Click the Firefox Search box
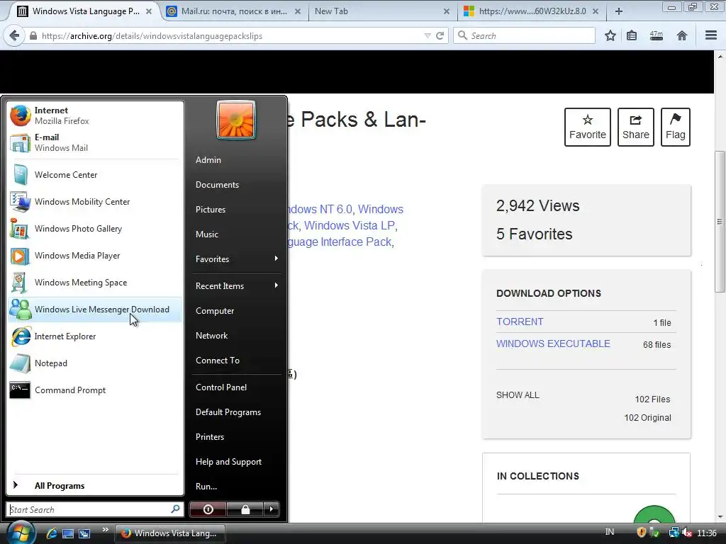 click(x=524, y=35)
